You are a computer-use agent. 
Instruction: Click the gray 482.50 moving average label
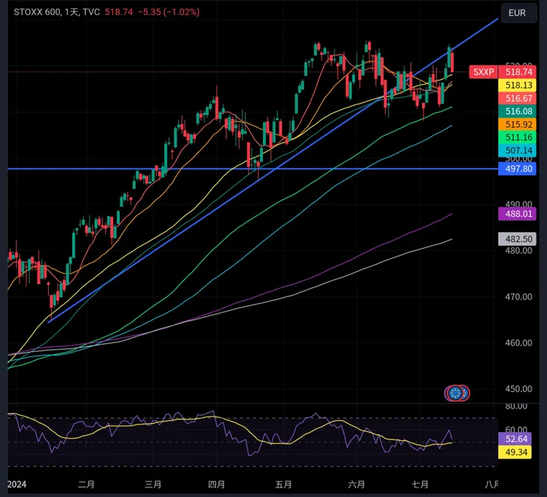click(x=517, y=239)
